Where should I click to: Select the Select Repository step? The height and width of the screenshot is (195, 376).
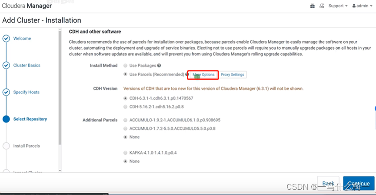[x=30, y=119]
